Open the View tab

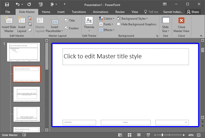click(x=135, y=12)
